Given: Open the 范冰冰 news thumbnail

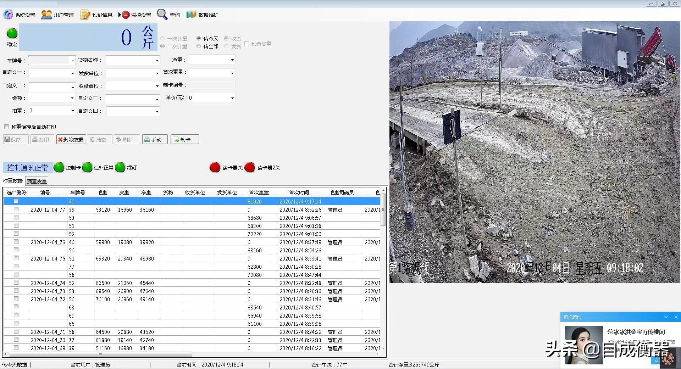Looking at the screenshot, I should [583, 345].
